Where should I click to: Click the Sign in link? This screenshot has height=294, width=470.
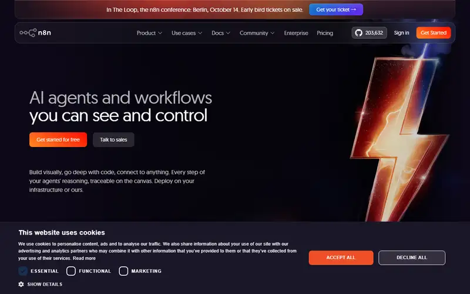[x=401, y=33]
